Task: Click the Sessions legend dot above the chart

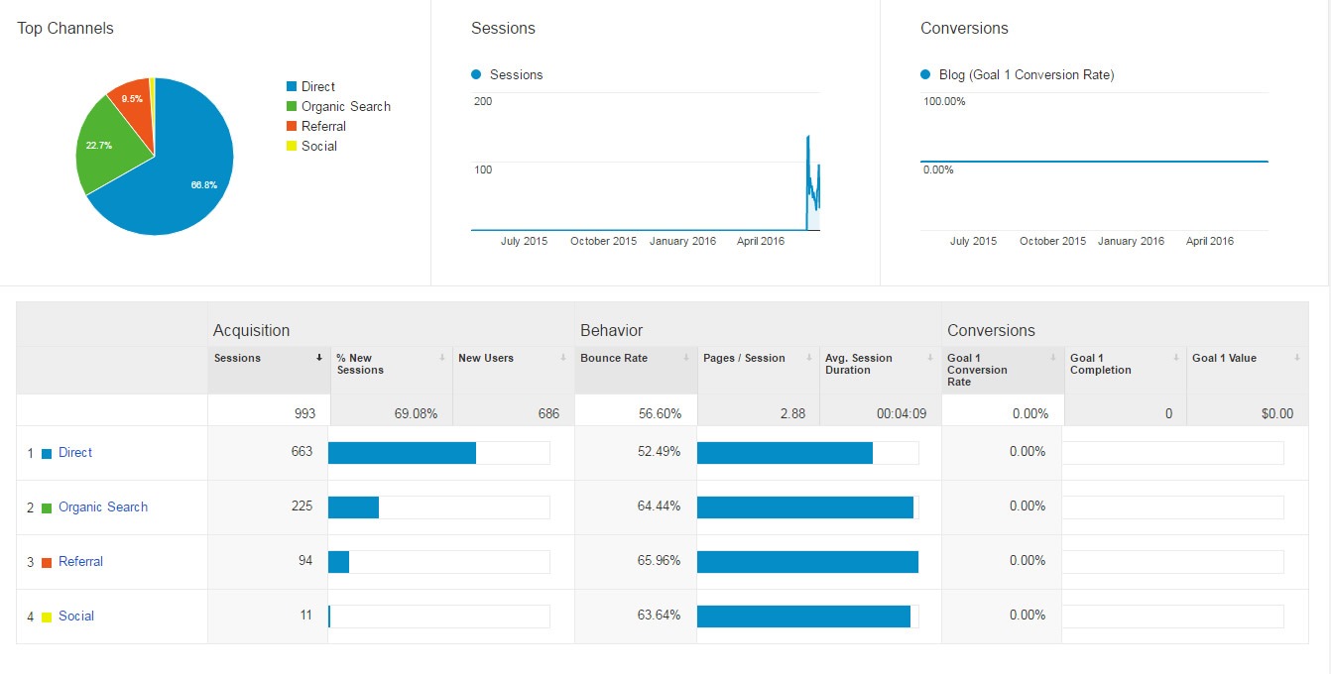Action: (x=475, y=74)
